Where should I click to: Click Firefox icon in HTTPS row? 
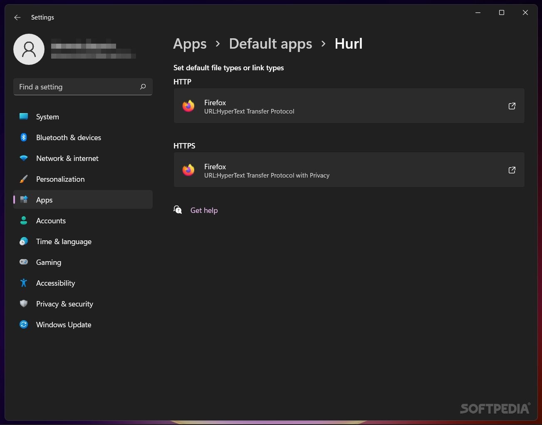point(188,170)
